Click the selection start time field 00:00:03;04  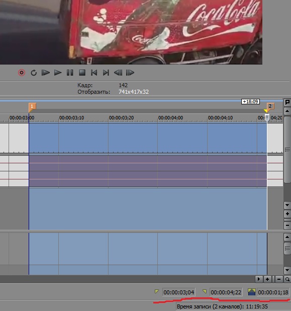[x=178, y=292]
